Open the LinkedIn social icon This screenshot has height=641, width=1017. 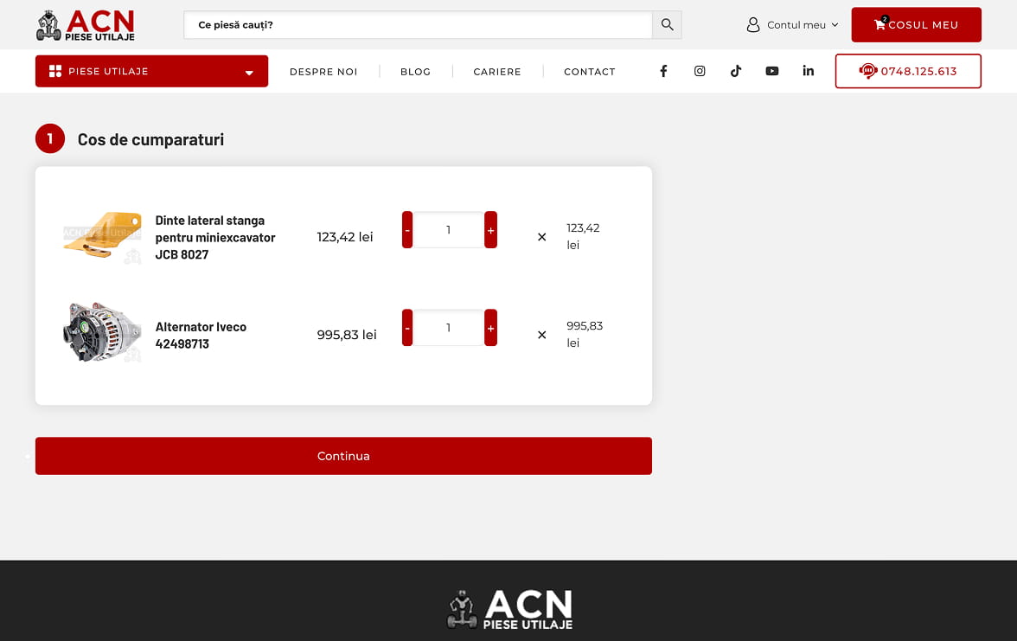tap(808, 71)
